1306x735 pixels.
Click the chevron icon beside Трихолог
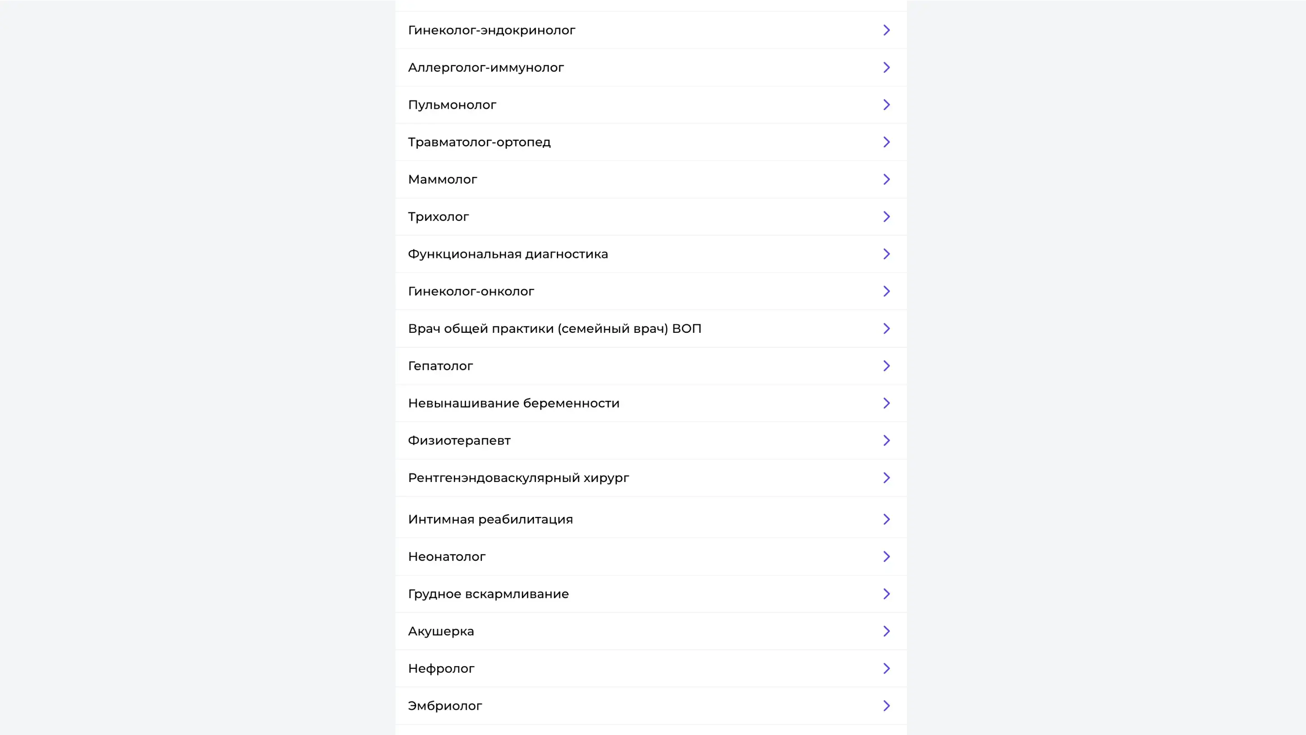pos(886,217)
